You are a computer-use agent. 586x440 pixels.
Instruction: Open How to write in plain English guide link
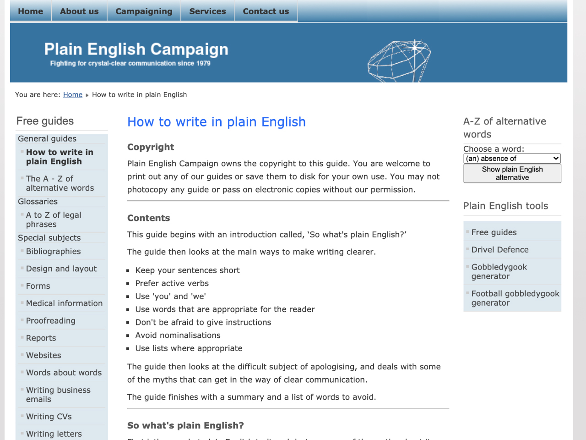pyautogui.click(x=60, y=157)
